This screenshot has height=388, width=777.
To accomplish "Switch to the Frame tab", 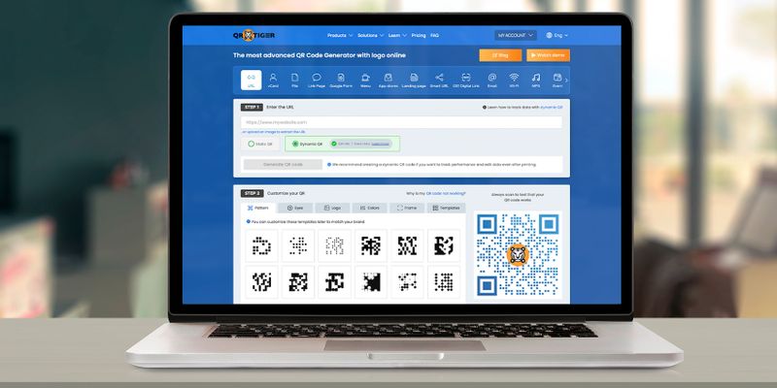I will (407, 209).
